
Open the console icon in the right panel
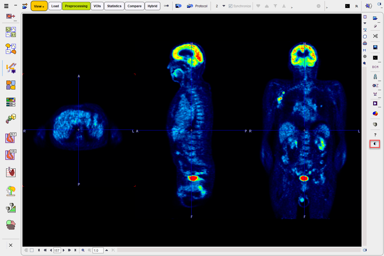point(375,58)
